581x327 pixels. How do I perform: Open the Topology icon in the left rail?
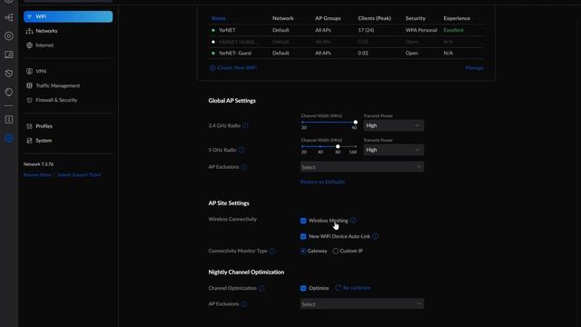[x=9, y=17]
